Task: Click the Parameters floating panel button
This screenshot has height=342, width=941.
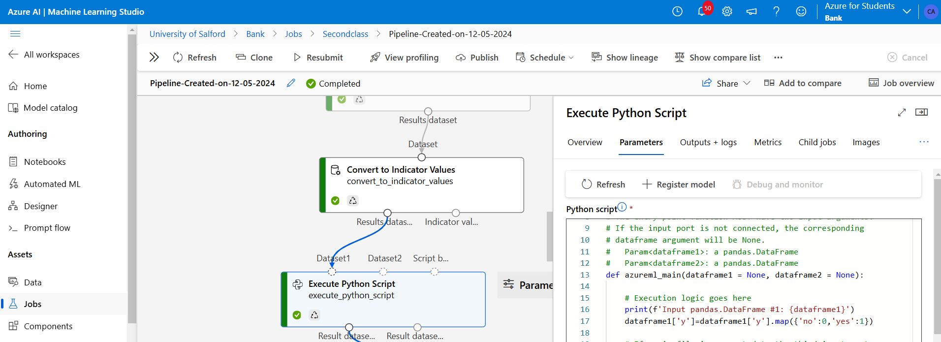Action: pyautogui.click(x=525, y=285)
